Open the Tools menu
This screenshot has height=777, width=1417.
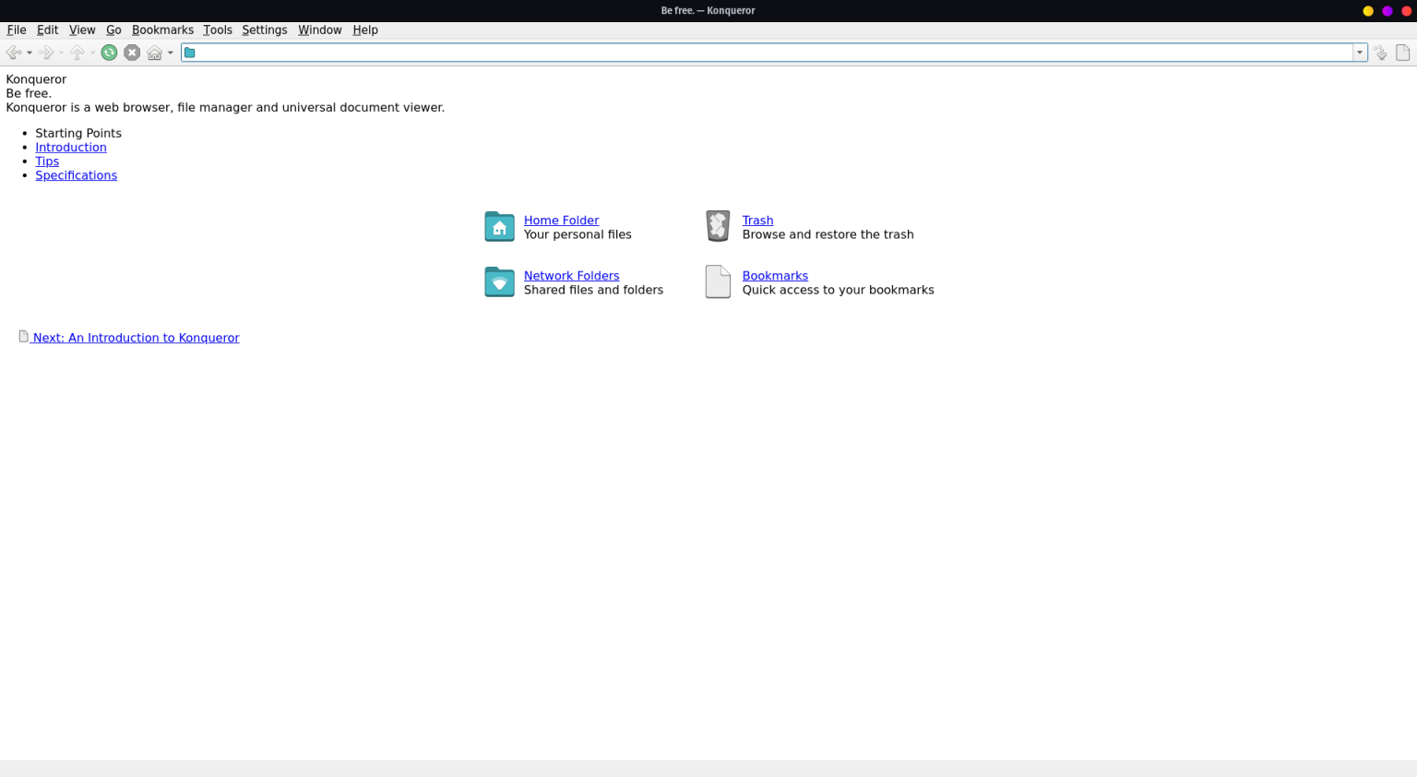(x=218, y=30)
